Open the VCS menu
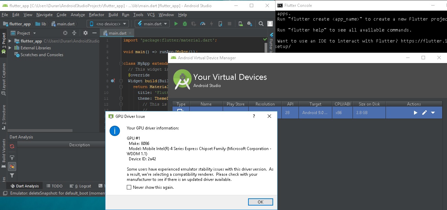Image resolution: width=447 pixels, height=210 pixels. coord(151,15)
